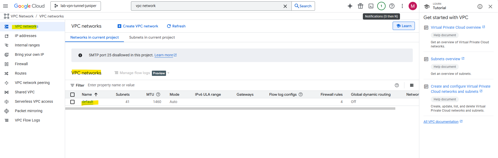Activate Cloud Shell terminal icon
Image resolution: width=498 pixels, height=158 pixels.
pos(371,6)
